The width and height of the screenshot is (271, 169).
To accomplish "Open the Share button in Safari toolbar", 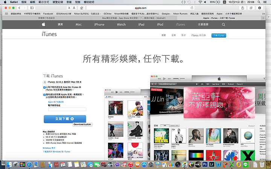I will click(x=243, y=8).
